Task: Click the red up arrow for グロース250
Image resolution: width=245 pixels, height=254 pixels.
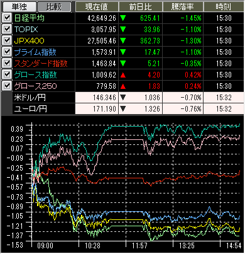Action: click(x=123, y=86)
